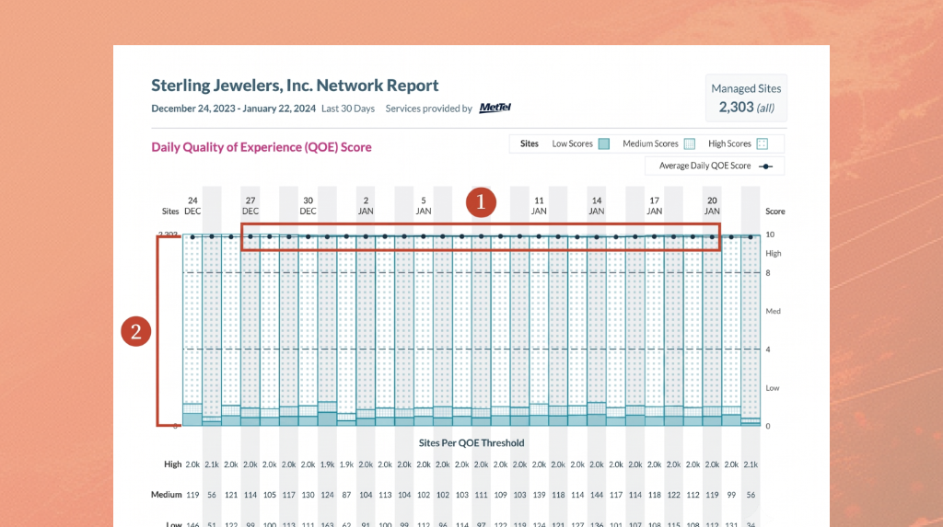Select the Managed Sites 2,303 box

[746, 97]
